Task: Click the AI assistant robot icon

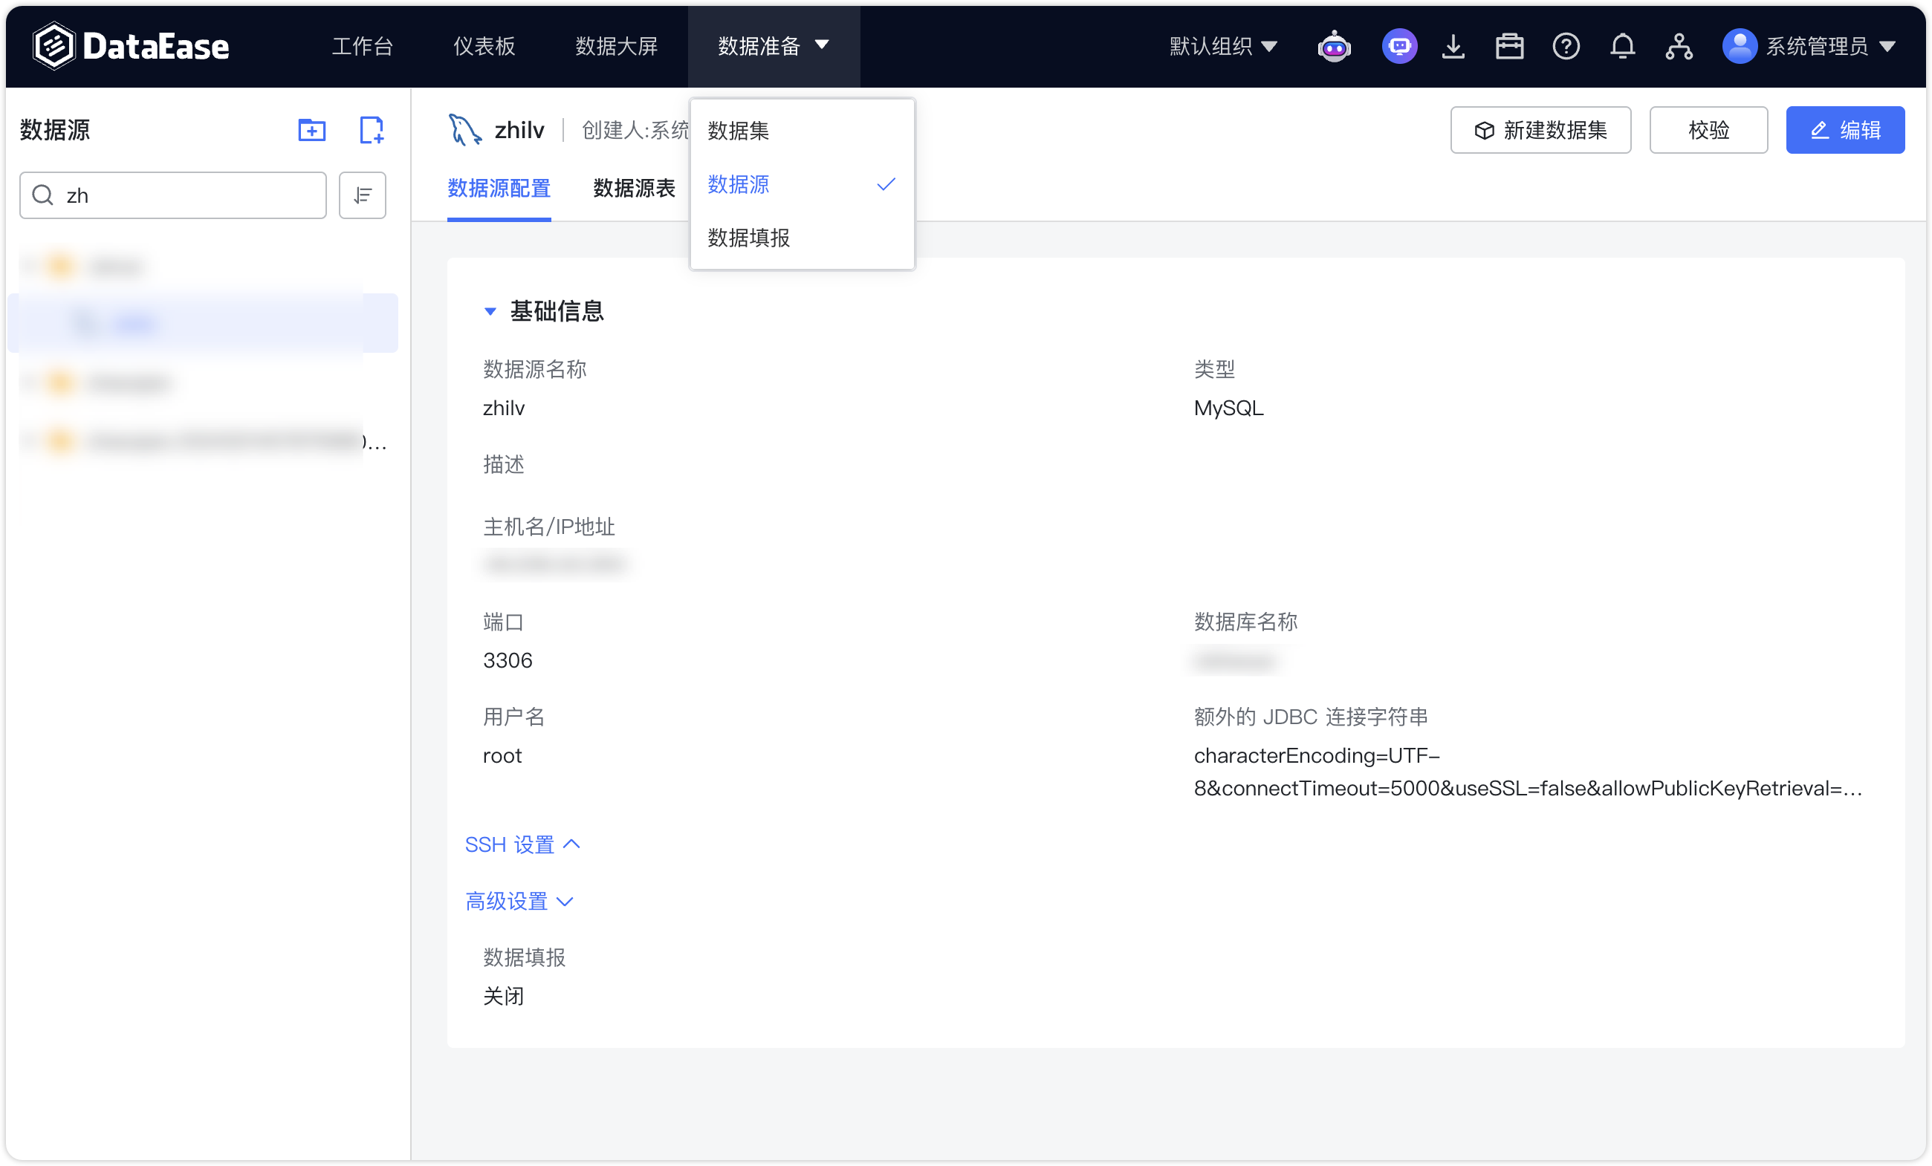Action: tap(1334, 46)
